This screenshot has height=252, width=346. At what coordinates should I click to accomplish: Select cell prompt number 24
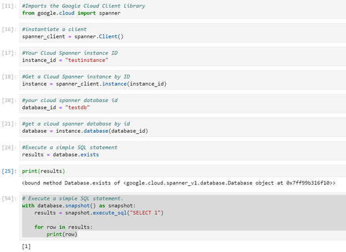(x=9, y=148)
